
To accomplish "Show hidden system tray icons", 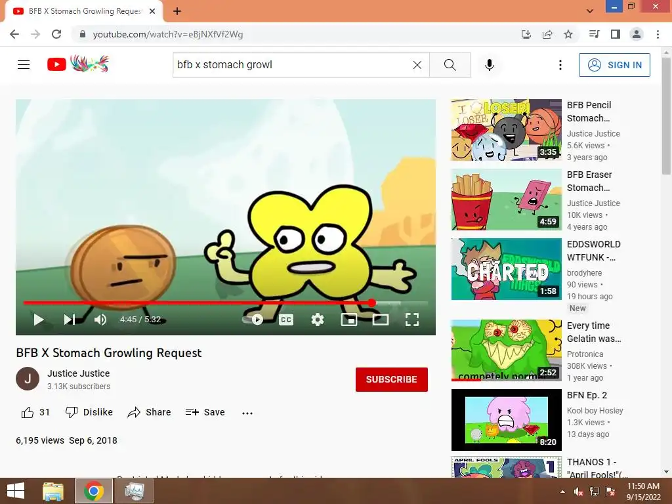I will [562, 492].
